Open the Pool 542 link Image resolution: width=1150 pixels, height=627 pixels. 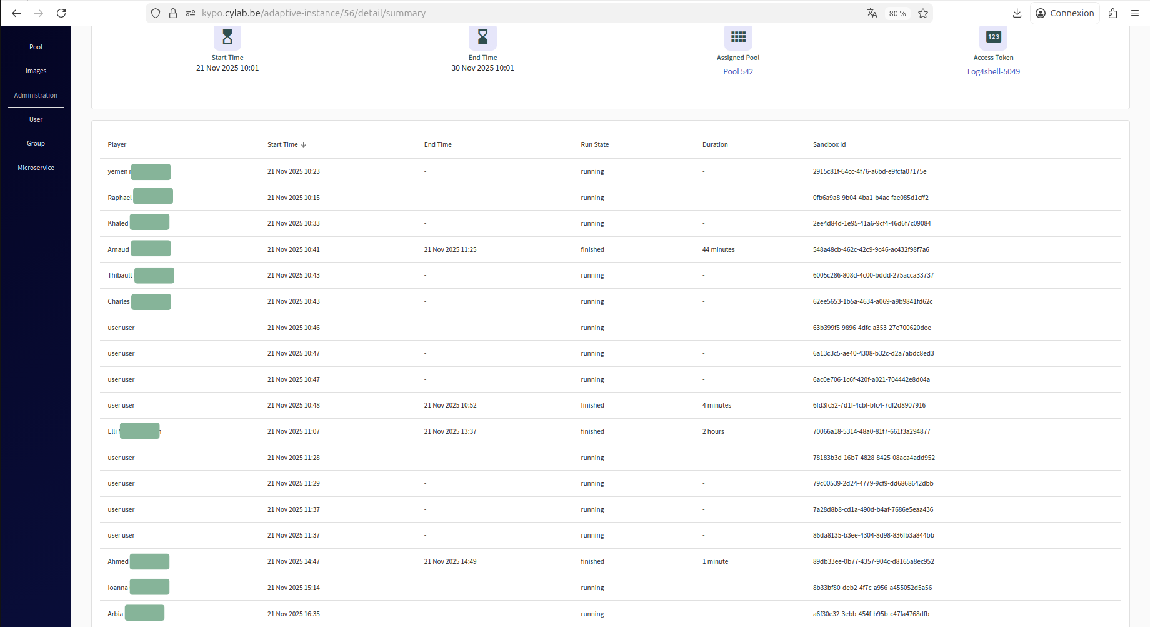tap(738, 72)
